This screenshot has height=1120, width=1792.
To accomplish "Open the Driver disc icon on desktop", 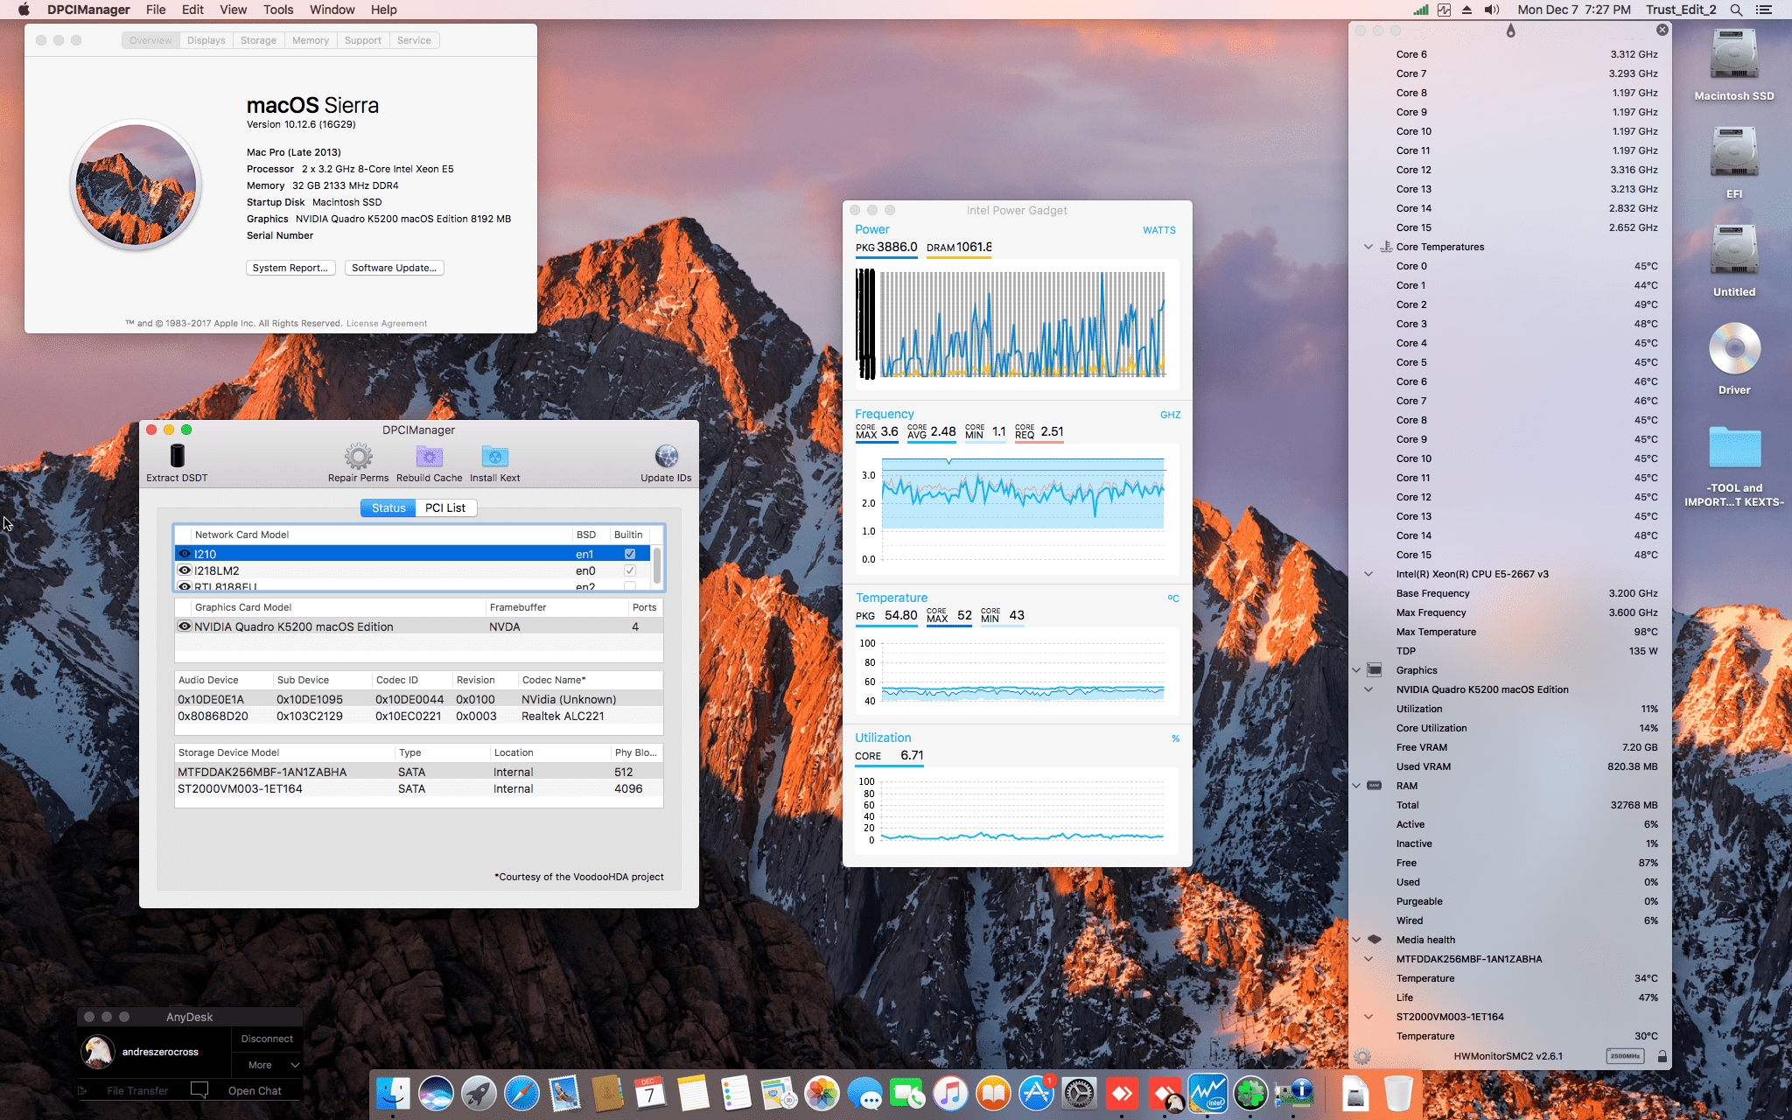I will coord(1734,349).
